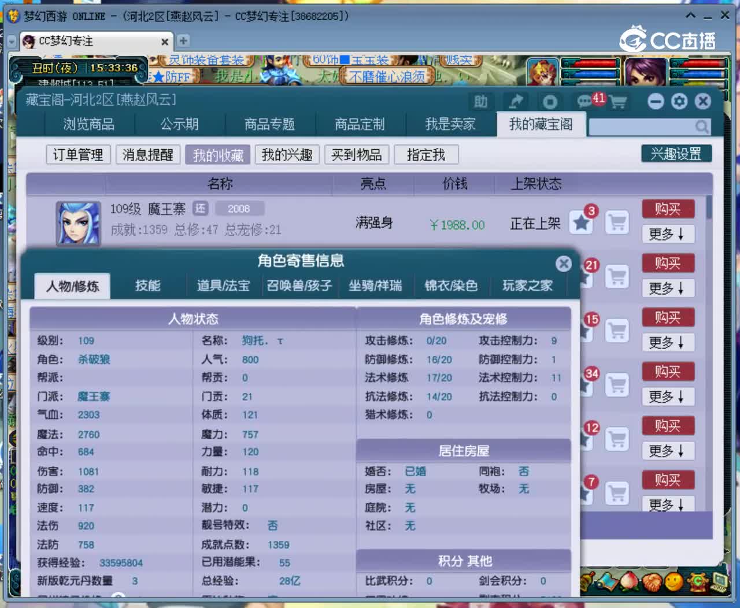The image size is (740, 608).
Task: Click the share arrow icon in 藏宝阁 header
Action: (x=515, y=102)
